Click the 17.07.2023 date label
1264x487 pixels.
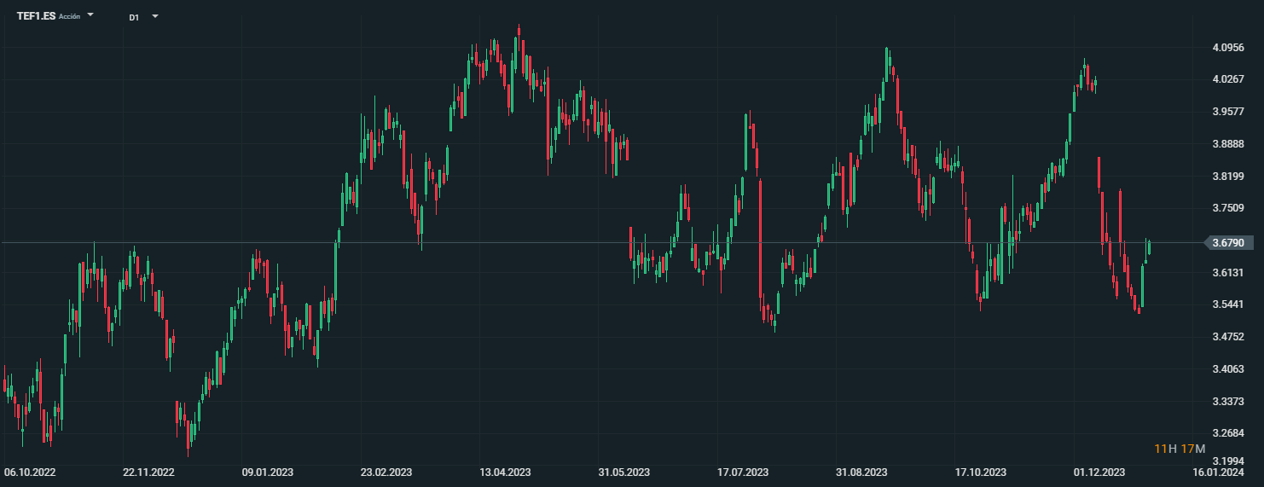pos(743,472)
